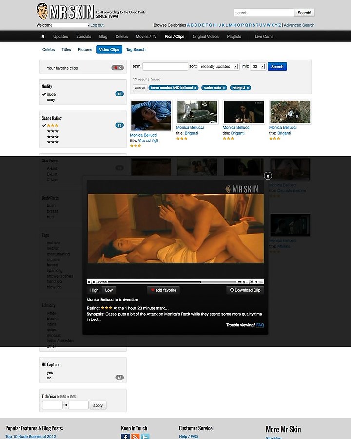
Task: Switch to the Tag Search sub-tab
Action: (x=136, y=50)
